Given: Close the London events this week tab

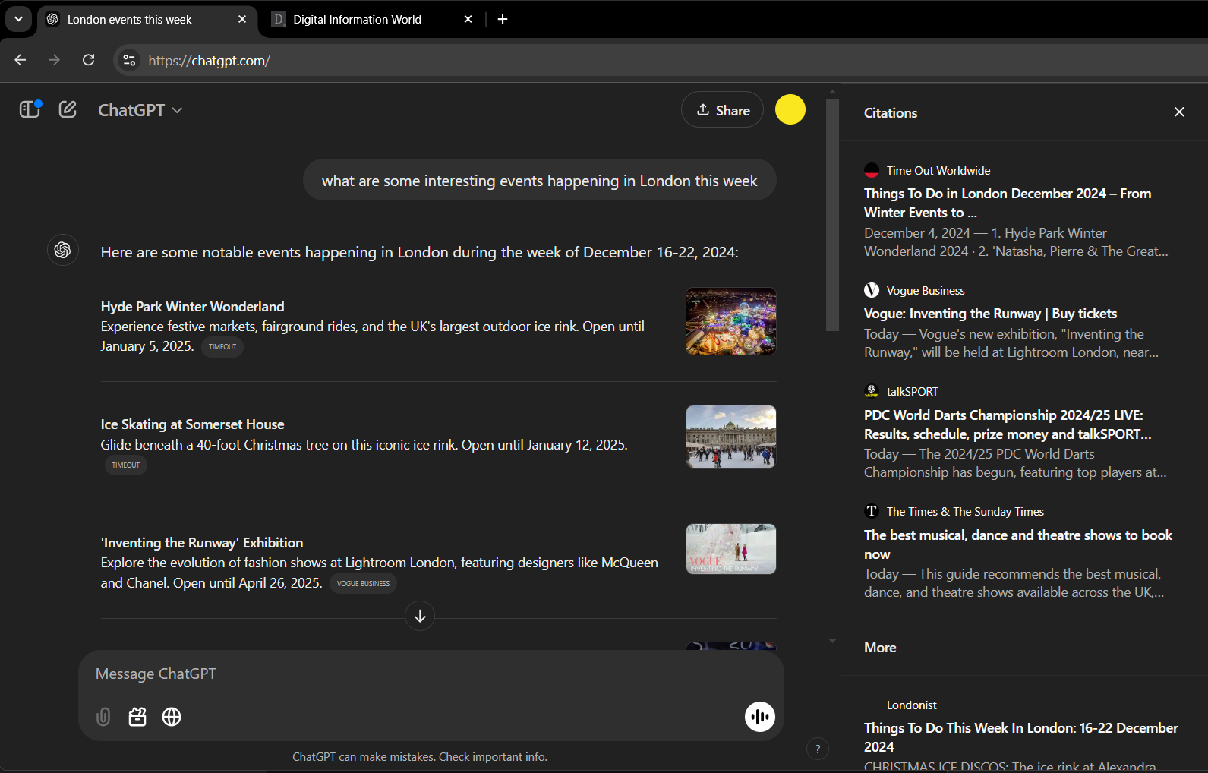Looking at the screenshot, I should pyautogui.click(x=242, y=19).
